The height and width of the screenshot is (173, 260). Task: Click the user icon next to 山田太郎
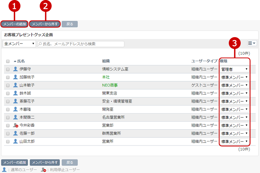(x=15, y=141)
